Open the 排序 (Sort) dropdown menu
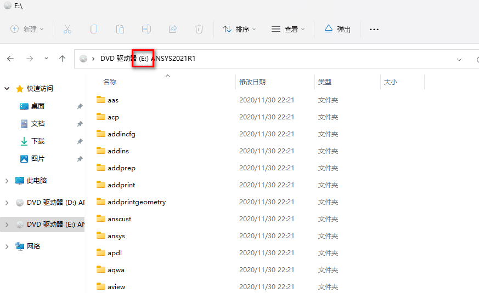 point(239,29)
